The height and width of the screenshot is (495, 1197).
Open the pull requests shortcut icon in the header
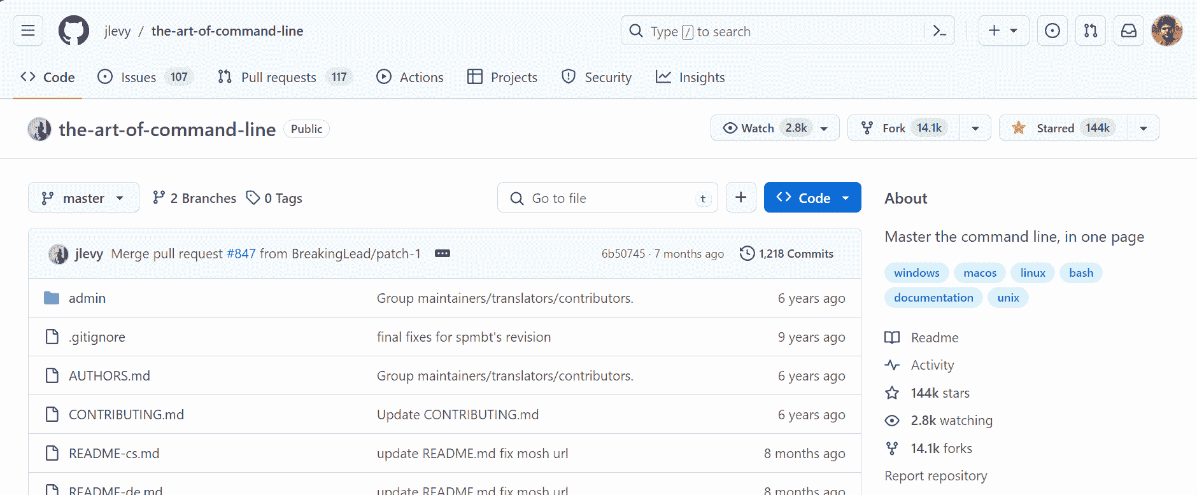point(1091,31)
